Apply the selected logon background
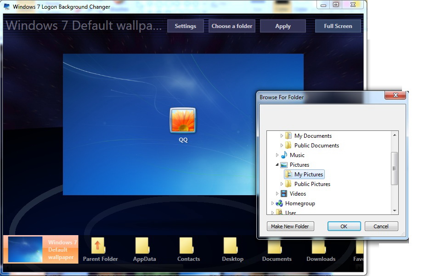The width and height of the screenshot is (441, 276). click(x=283, y=26)
